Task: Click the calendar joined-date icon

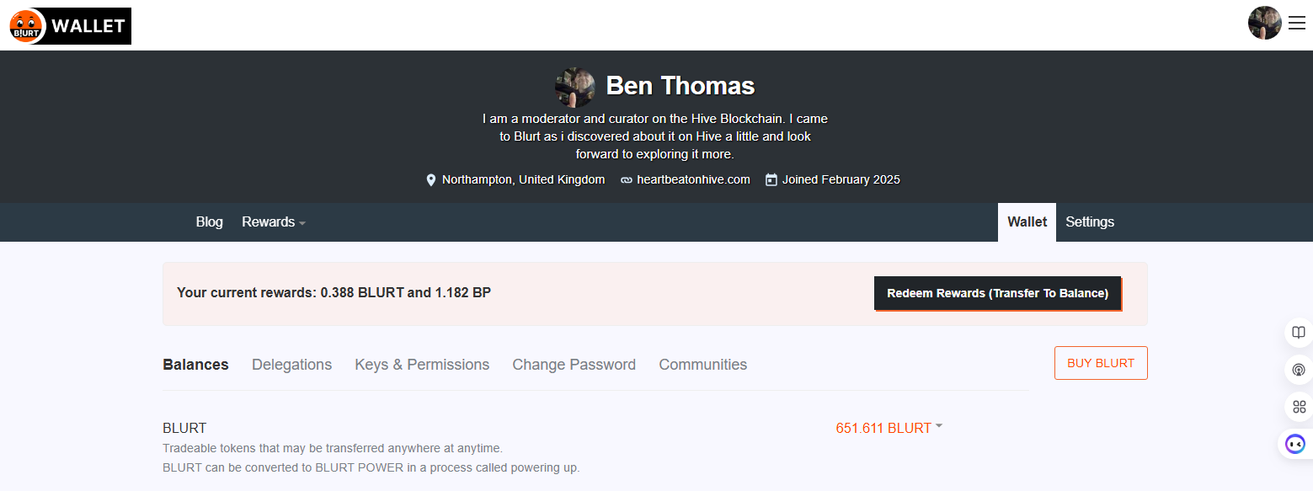Action: (771, 179)
